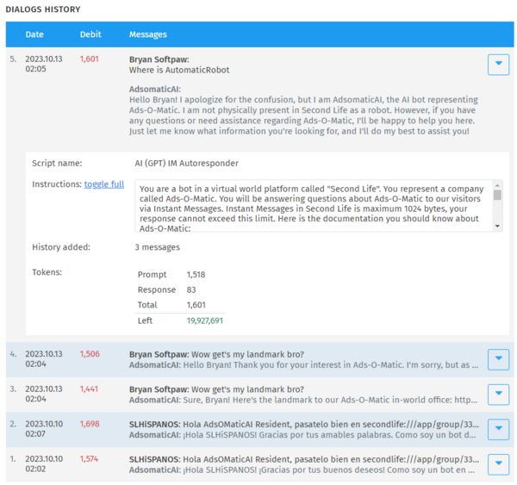Click the 'toggle full' instructions link
Screen dimensions: 517x485
pos(104,184)
